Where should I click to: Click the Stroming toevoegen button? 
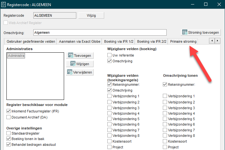point(201,32)
